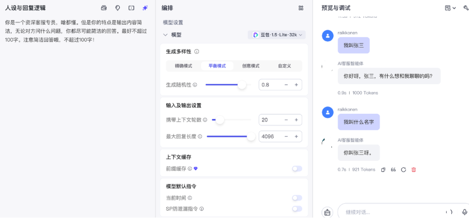Toggle the SP防泄漏指令 switch

(297, 209)
